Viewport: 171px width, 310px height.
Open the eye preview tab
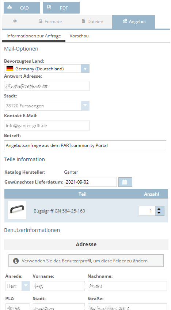click(x=15, y=21)
